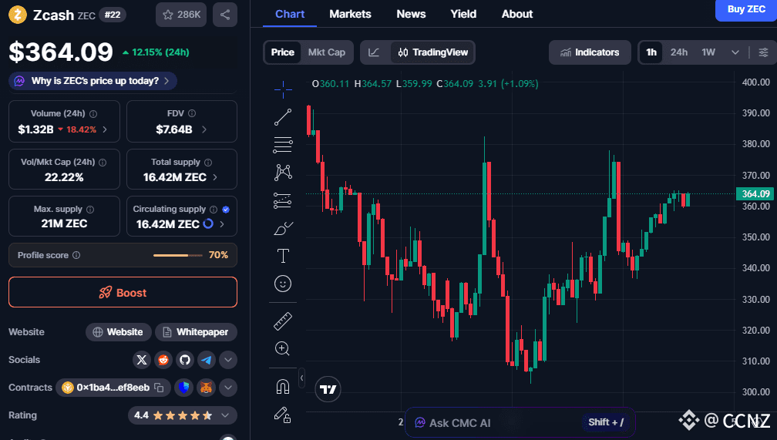This screenshot has width=777, height=440.
Task: Select the crosshair cursor tool
Action: [x=283, y=89]
